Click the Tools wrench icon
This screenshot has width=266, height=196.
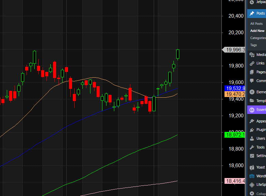[x=252, y=147]
